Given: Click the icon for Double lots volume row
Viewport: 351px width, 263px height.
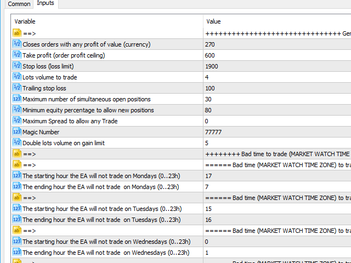Looking at the screenshot, I should 16,143.
